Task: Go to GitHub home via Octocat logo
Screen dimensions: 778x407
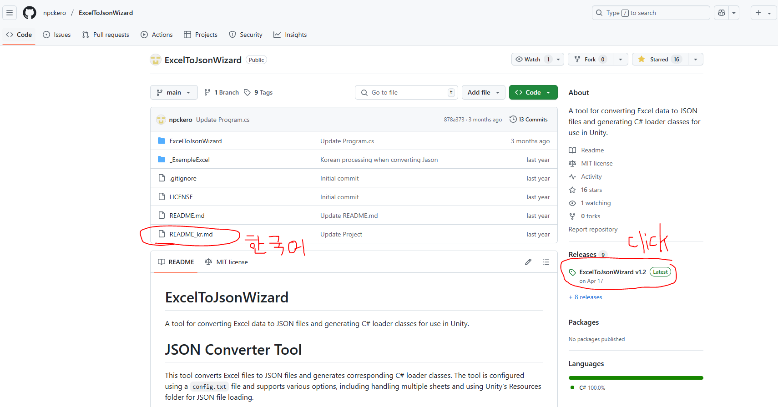Action: [30, 13]
